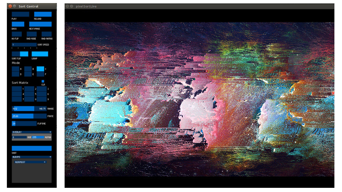Click the BACK button
Image resolution: width=342 pixels, height=192 pixels.
[x=18, y=24]
